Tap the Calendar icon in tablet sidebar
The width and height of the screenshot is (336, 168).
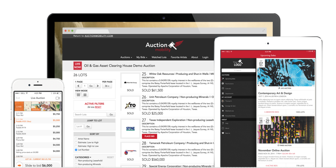pos(223,88)
